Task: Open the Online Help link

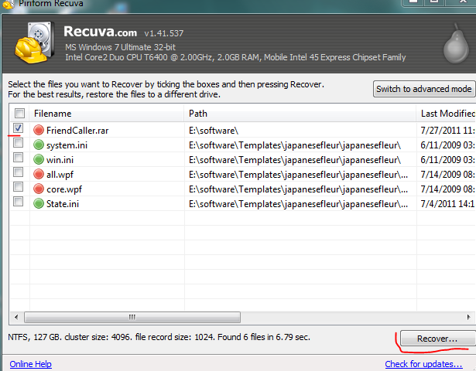Action: tap(31, 364)
